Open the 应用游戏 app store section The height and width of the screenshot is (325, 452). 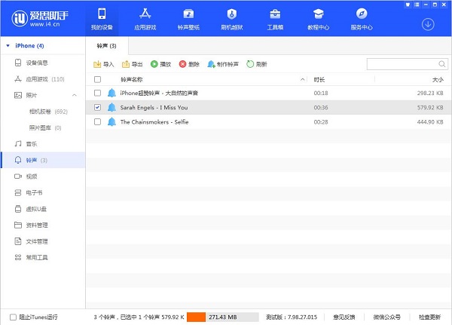[145, 19]
